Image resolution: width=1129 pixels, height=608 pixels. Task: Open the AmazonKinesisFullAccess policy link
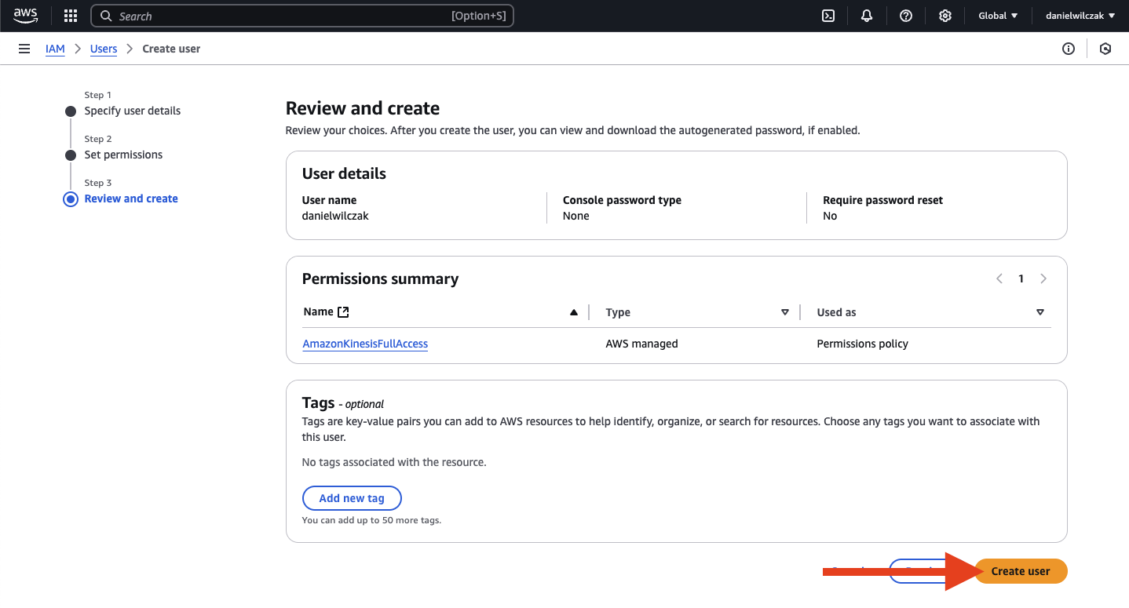(x=365, y=344)
